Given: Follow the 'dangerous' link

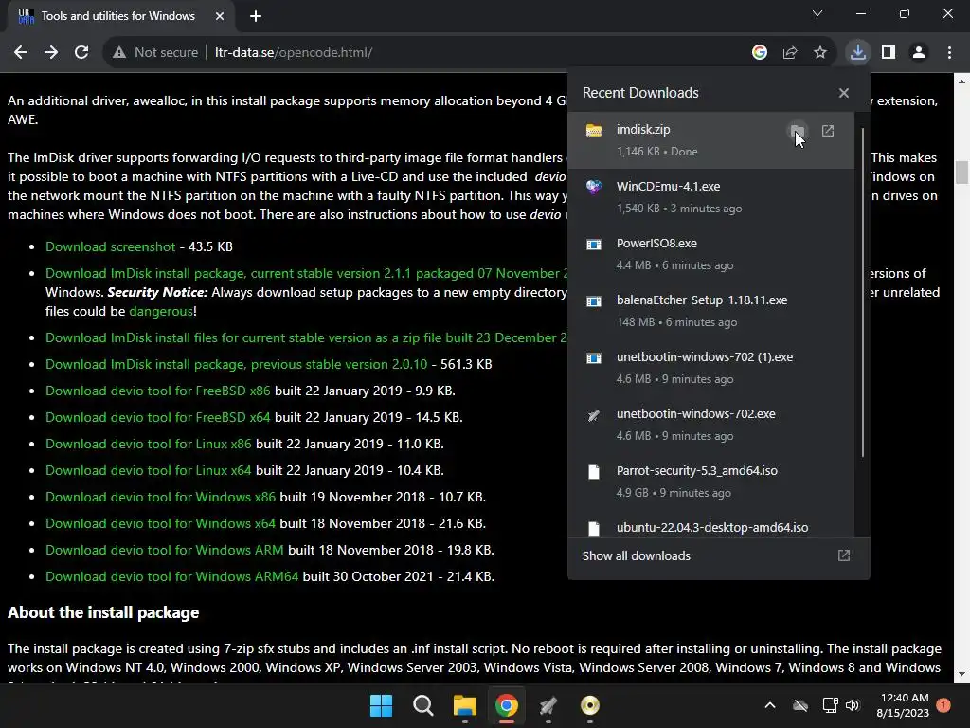Looking at the screenshot, I should tap(161, 311).
